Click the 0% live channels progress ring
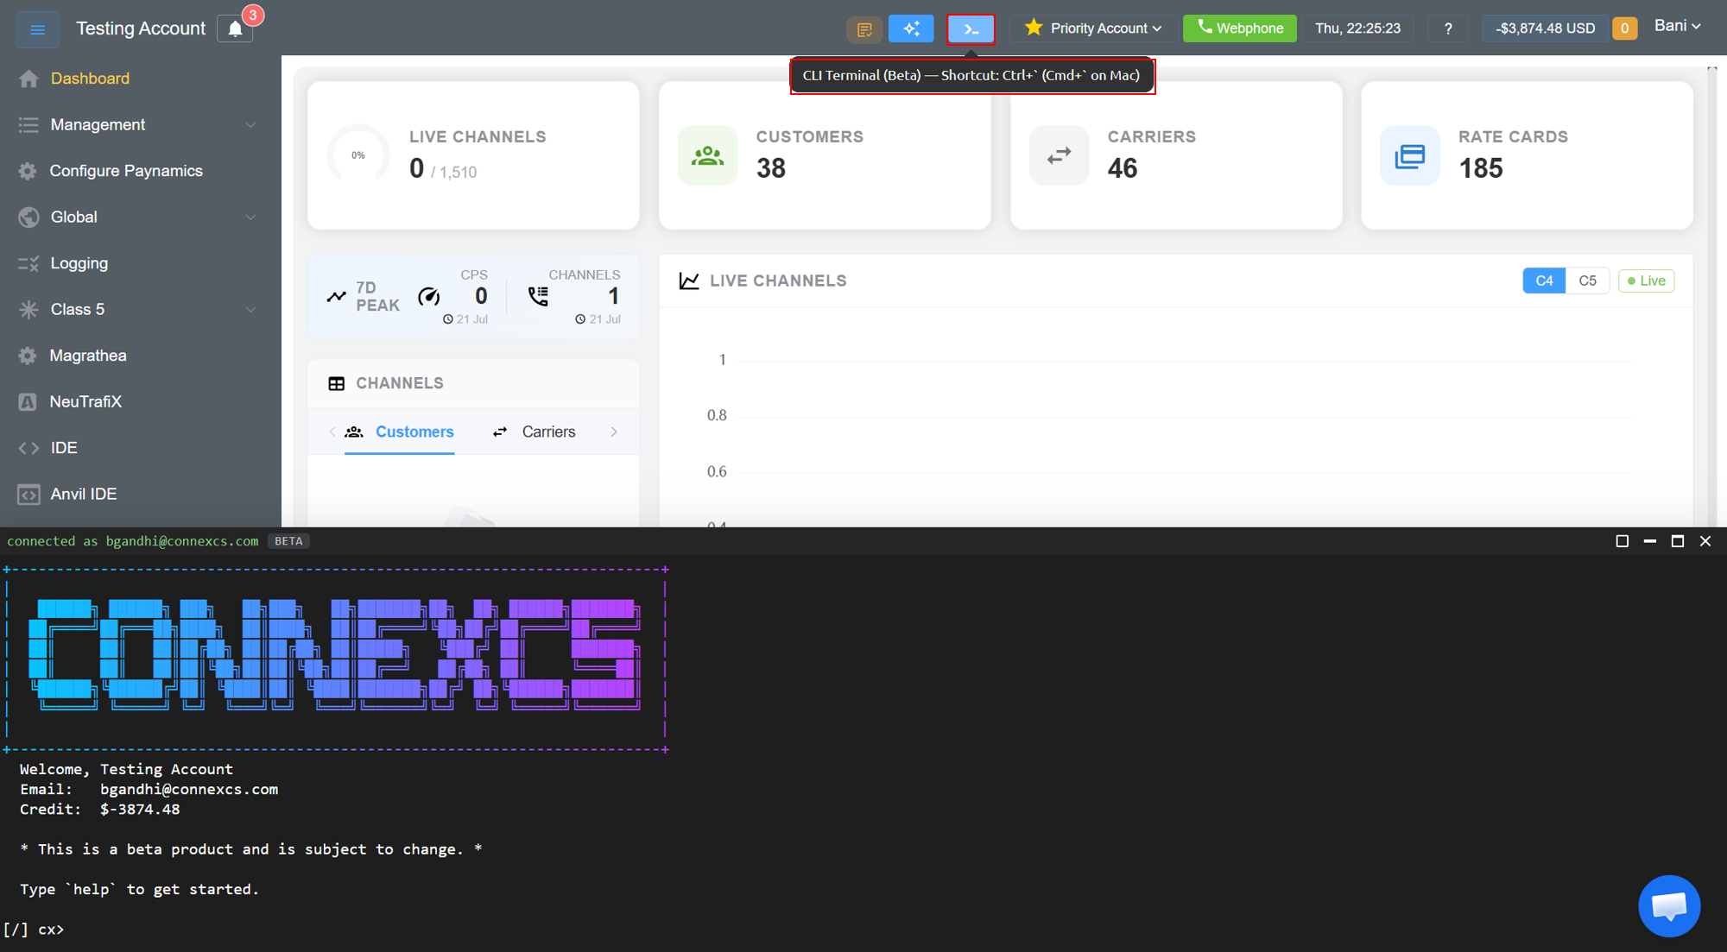 [x=358, y=155]
